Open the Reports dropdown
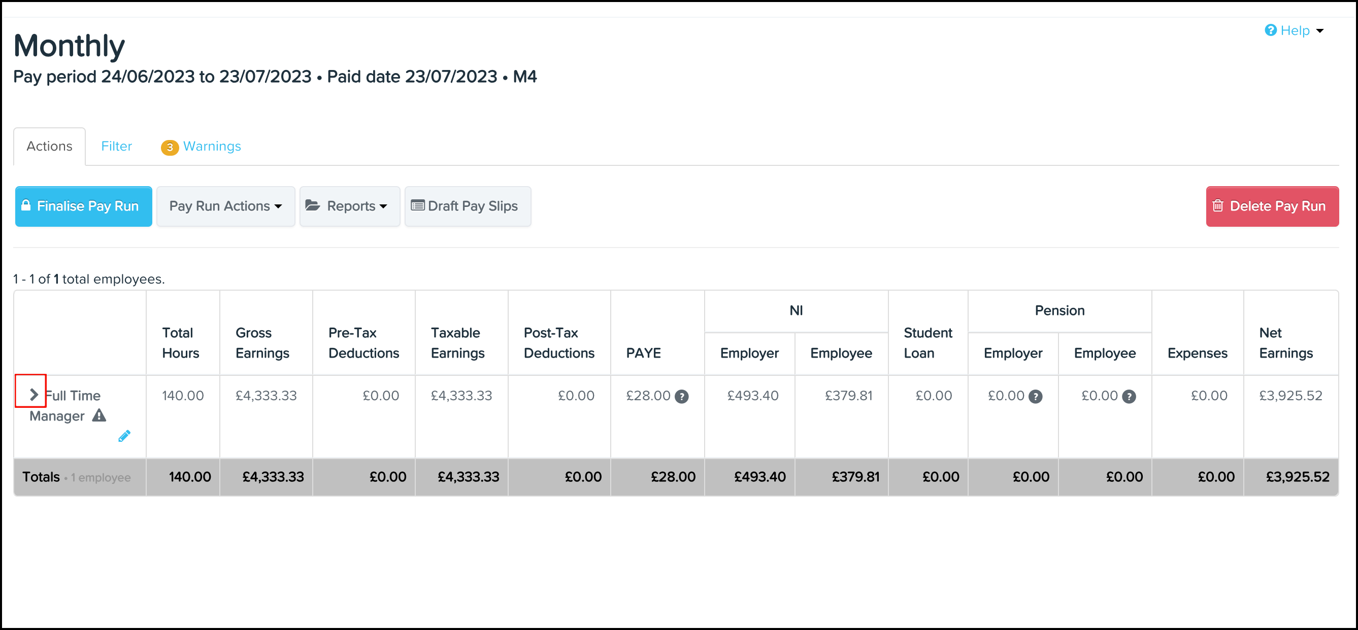The height and width of the screenshot is (630, 1358). pyautogui.click(x=349, y=206)
